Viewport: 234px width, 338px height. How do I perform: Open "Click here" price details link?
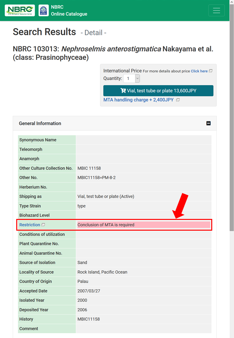tap(199, 71)
